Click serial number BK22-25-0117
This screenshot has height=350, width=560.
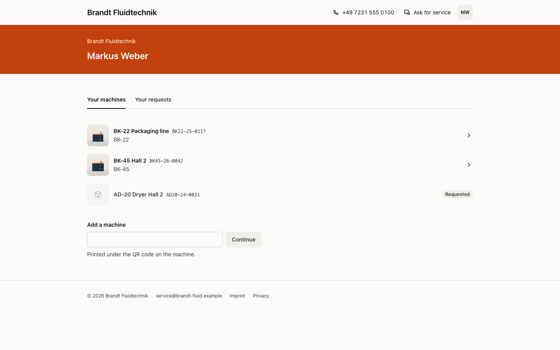tap(189, 131)
